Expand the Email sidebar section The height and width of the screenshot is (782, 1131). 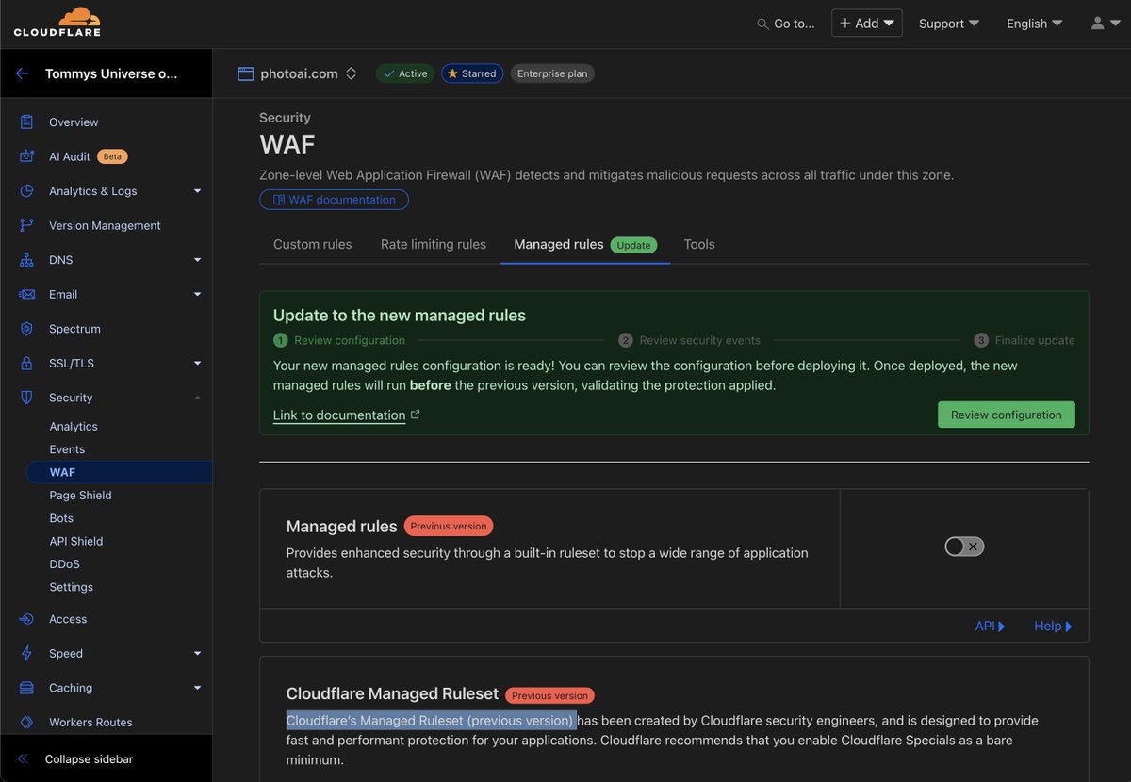[197, 294]
